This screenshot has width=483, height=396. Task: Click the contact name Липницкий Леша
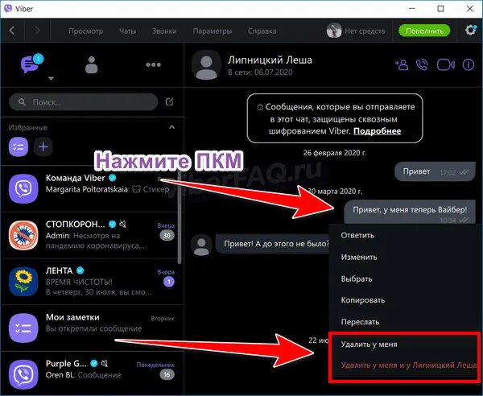click(x=270, y=60)
